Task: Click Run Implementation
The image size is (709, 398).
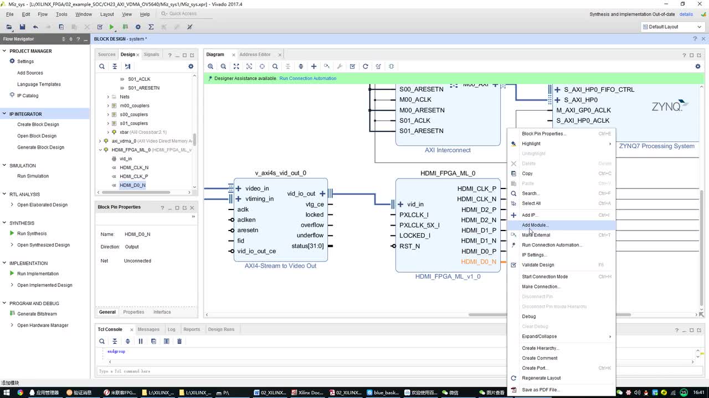Action: 38,274
